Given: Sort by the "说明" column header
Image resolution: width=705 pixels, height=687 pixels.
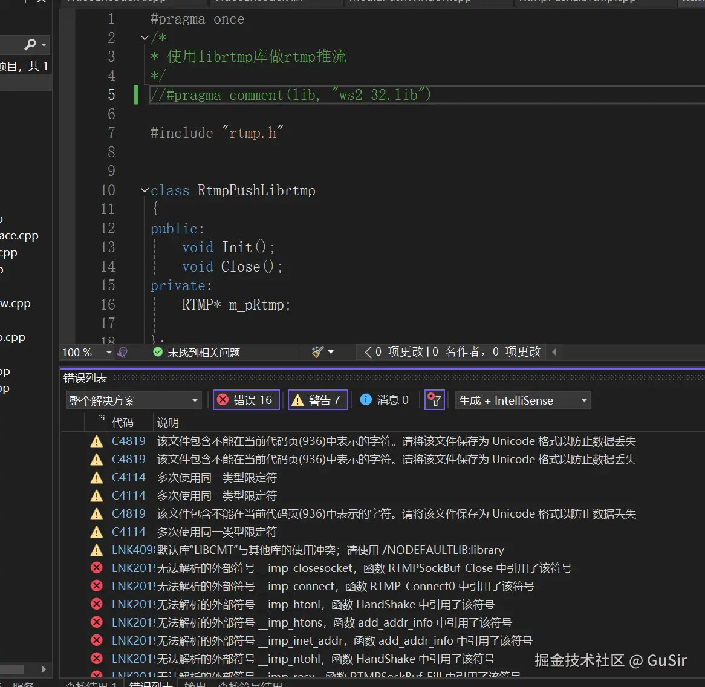Looking at the screenshot, I should [167, 423].
